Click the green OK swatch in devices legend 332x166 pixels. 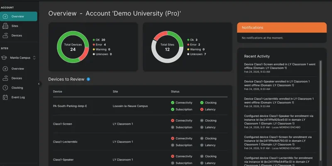click(x=94, y=40)
